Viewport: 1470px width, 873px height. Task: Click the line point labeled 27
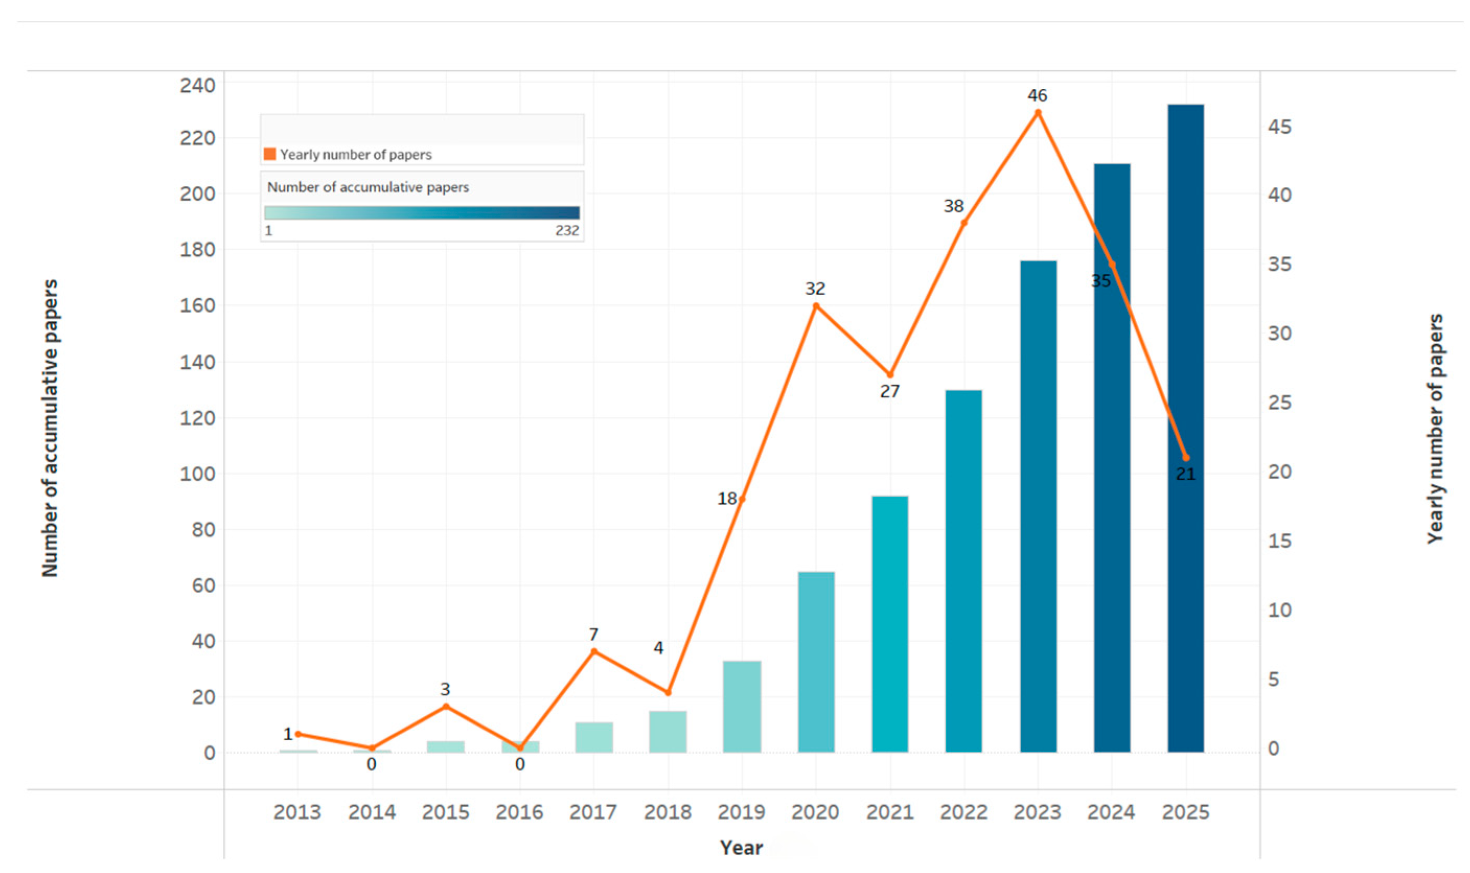click(889, 375)
